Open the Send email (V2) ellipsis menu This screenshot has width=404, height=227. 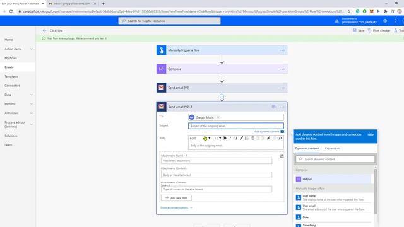282,88
